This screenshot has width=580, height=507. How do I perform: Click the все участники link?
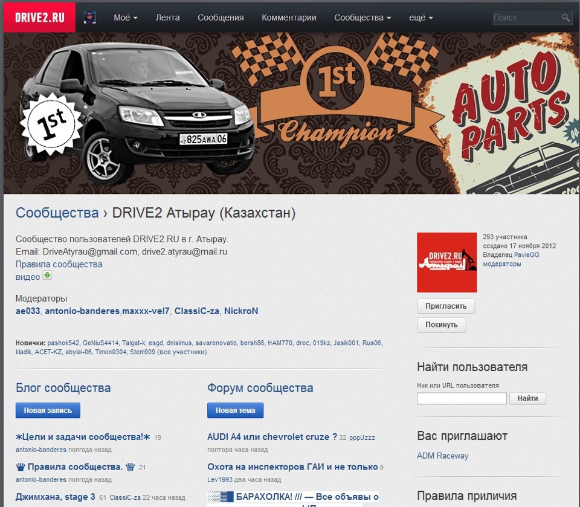182,352
